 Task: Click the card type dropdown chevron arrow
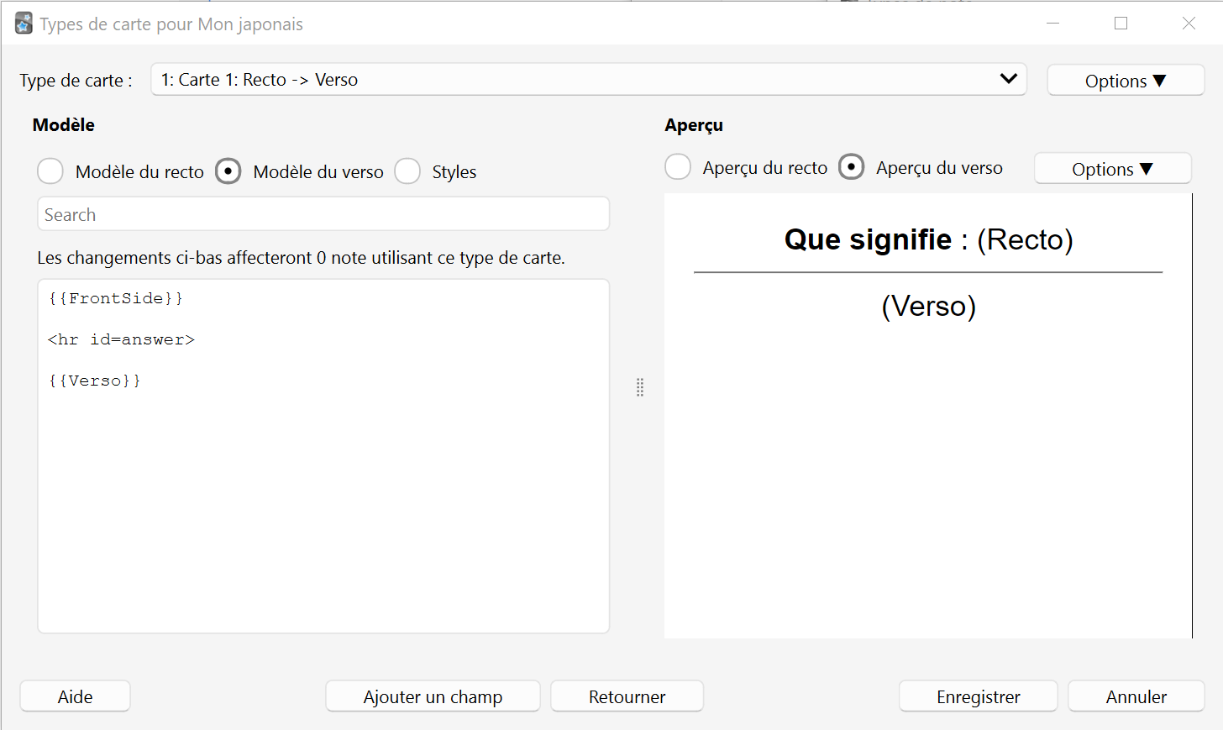(x=1008, y=79)
